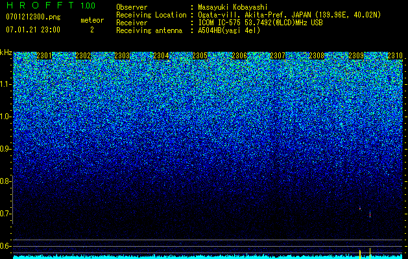
Task: Click the 2303 time marker
Action: point(122,56)
